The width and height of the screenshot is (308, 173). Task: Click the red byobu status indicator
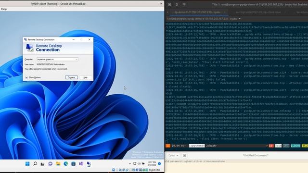pos(271,146)
